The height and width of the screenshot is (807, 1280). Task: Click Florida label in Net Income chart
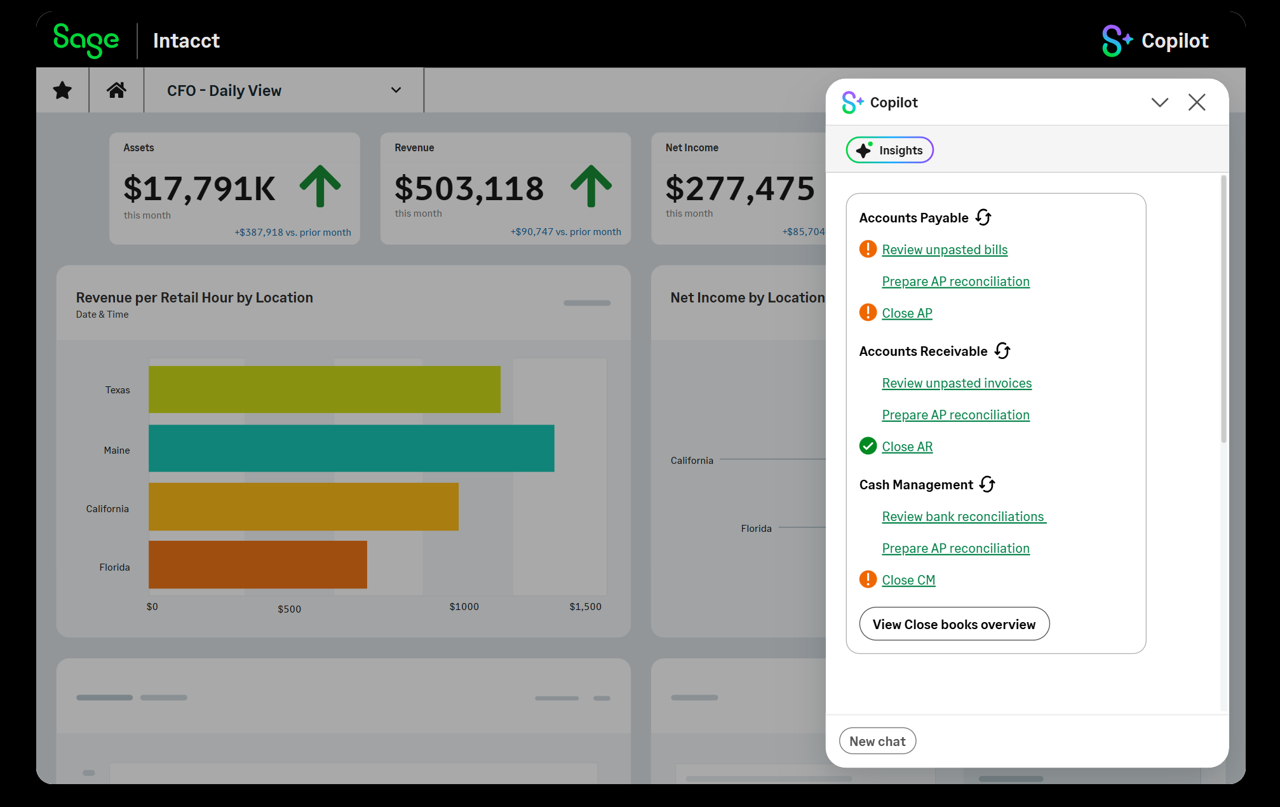[x=756, y=529]
